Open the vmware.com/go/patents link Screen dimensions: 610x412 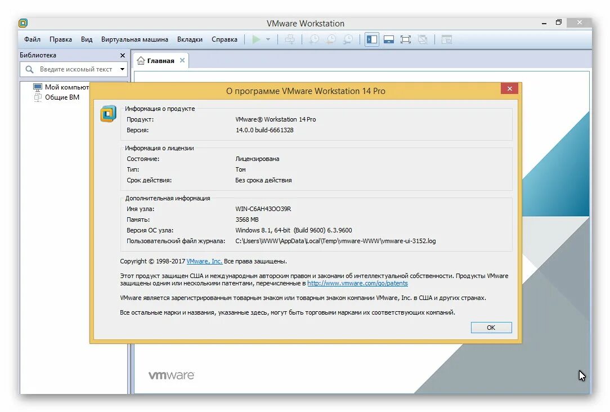point(357,283)
